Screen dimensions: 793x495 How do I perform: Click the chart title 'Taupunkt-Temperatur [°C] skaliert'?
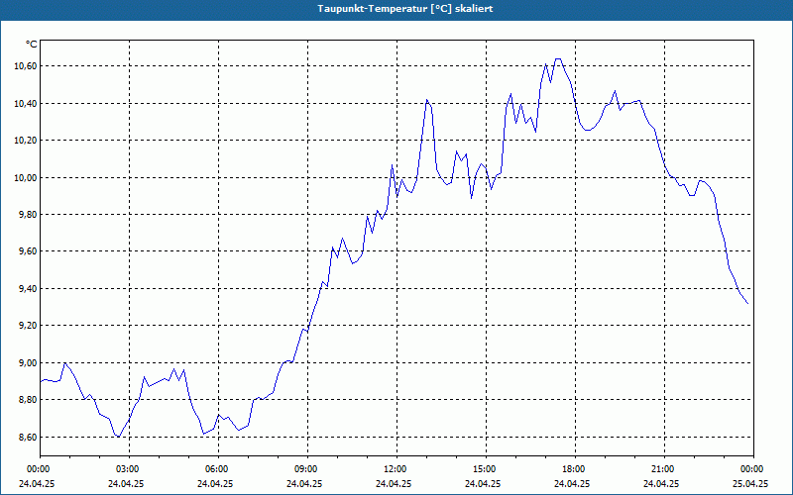coord(405,9)
